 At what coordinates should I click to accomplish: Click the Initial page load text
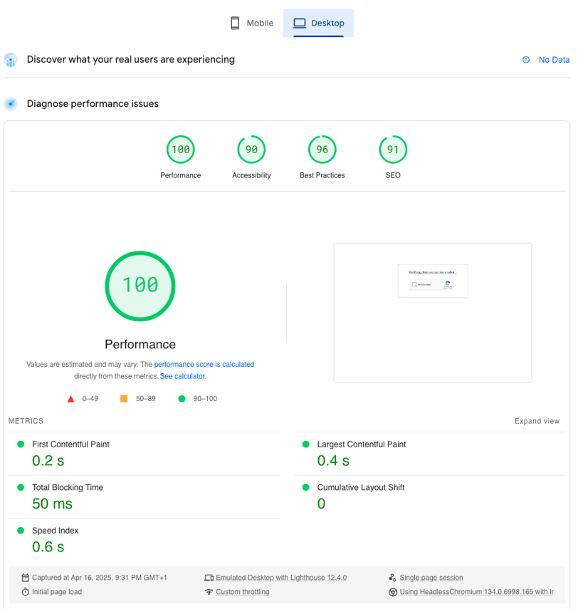[57, 591]
